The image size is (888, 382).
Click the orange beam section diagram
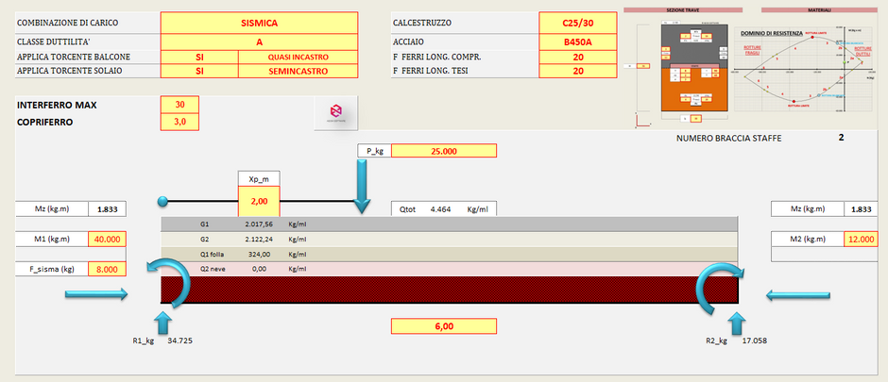(693, 71)
